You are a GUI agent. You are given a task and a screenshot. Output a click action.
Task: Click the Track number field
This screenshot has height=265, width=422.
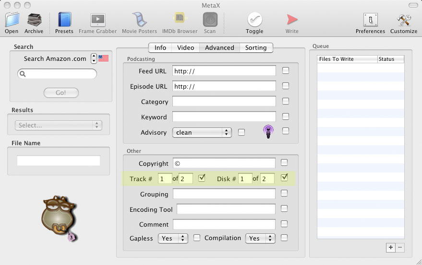(165, 178)
